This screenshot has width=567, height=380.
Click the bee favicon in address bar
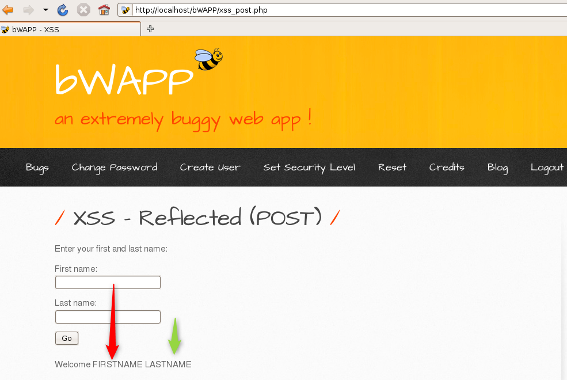click(x=126, y=10)
